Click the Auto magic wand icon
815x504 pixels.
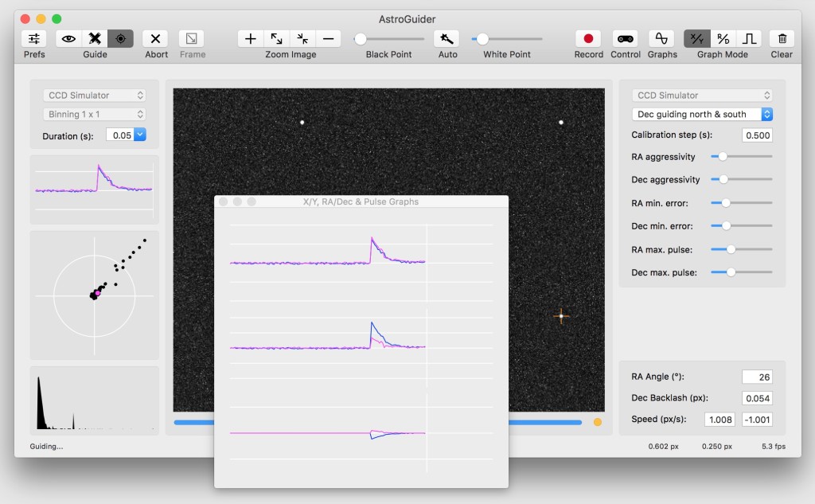pos(446,38)
